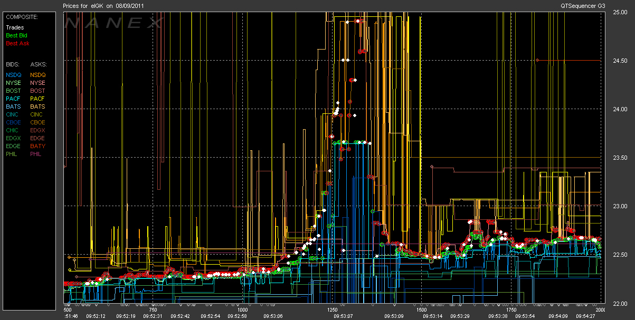This screenshot has height=320, width=635.
Task: Click BATS in the BIDS column
Action: click(13, 106)
